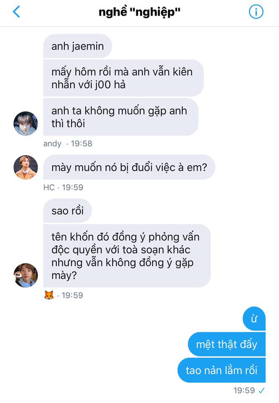Select the "tên khốn đó đồng ý phỏng vấn" message
Screen dimensions: 279x403
pyautogui.click(x=127, y=256)
